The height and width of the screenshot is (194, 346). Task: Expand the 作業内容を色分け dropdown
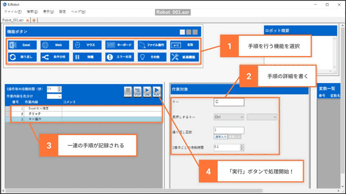click(54, 96)
